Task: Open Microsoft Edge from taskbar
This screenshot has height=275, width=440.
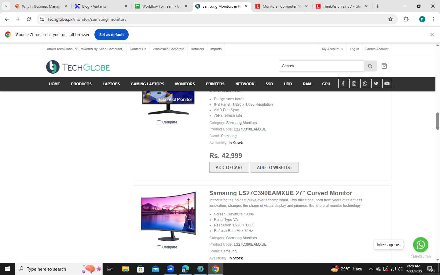Action: [x=185, y=269]
